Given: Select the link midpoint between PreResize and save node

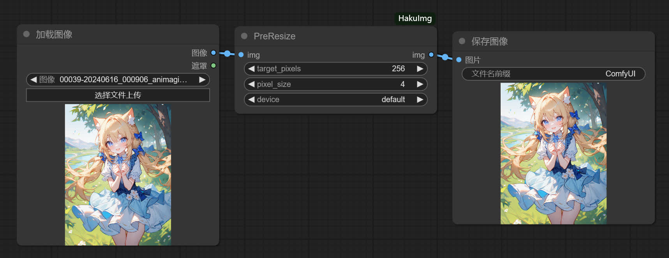Looking at the screenshot, I should coord(445,57).
